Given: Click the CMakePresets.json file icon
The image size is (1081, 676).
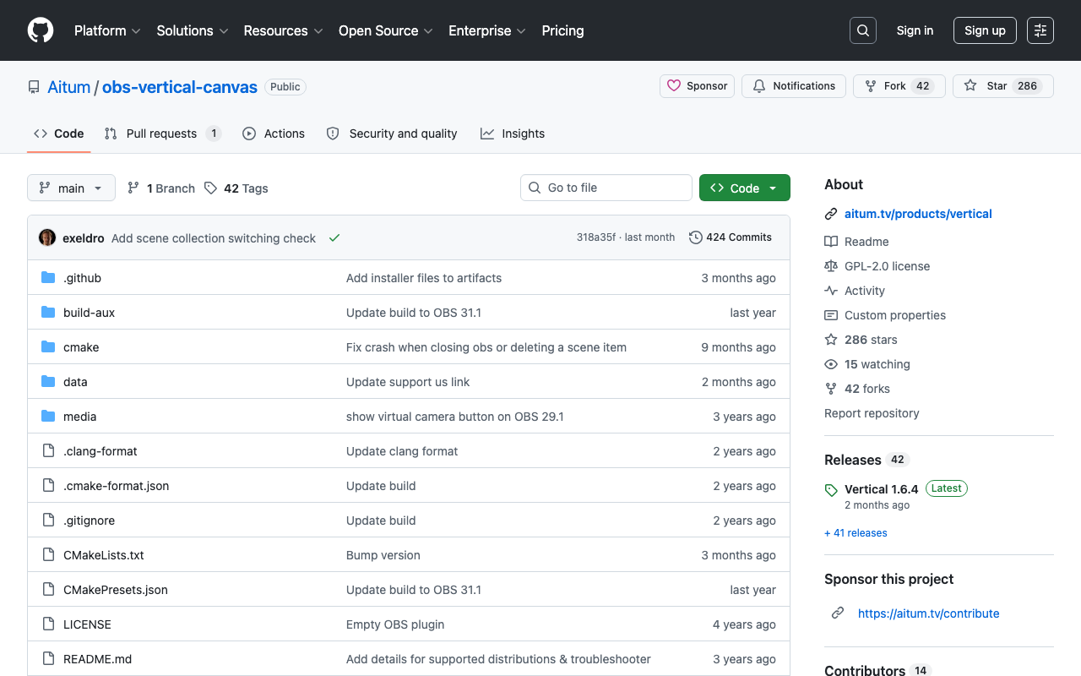Looking at the screenshot, I should click(x=48, y=590).
